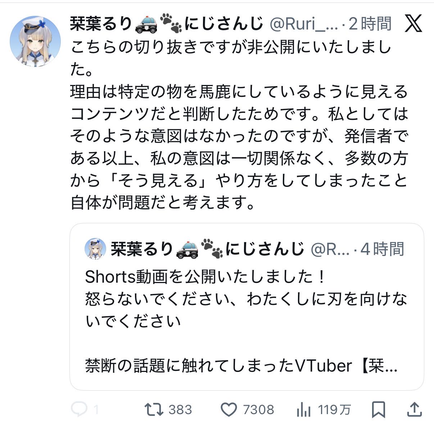Open the view analytics bar chart icon
The width and height of the screenshot is (434, 431).
303,409
